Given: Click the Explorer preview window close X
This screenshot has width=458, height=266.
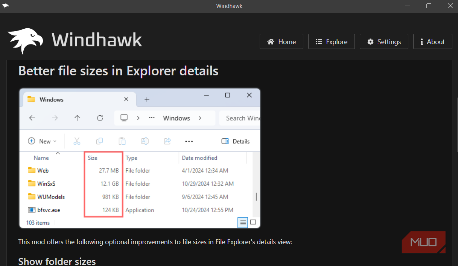Looking at the screenshot, I should pos(249,95).
